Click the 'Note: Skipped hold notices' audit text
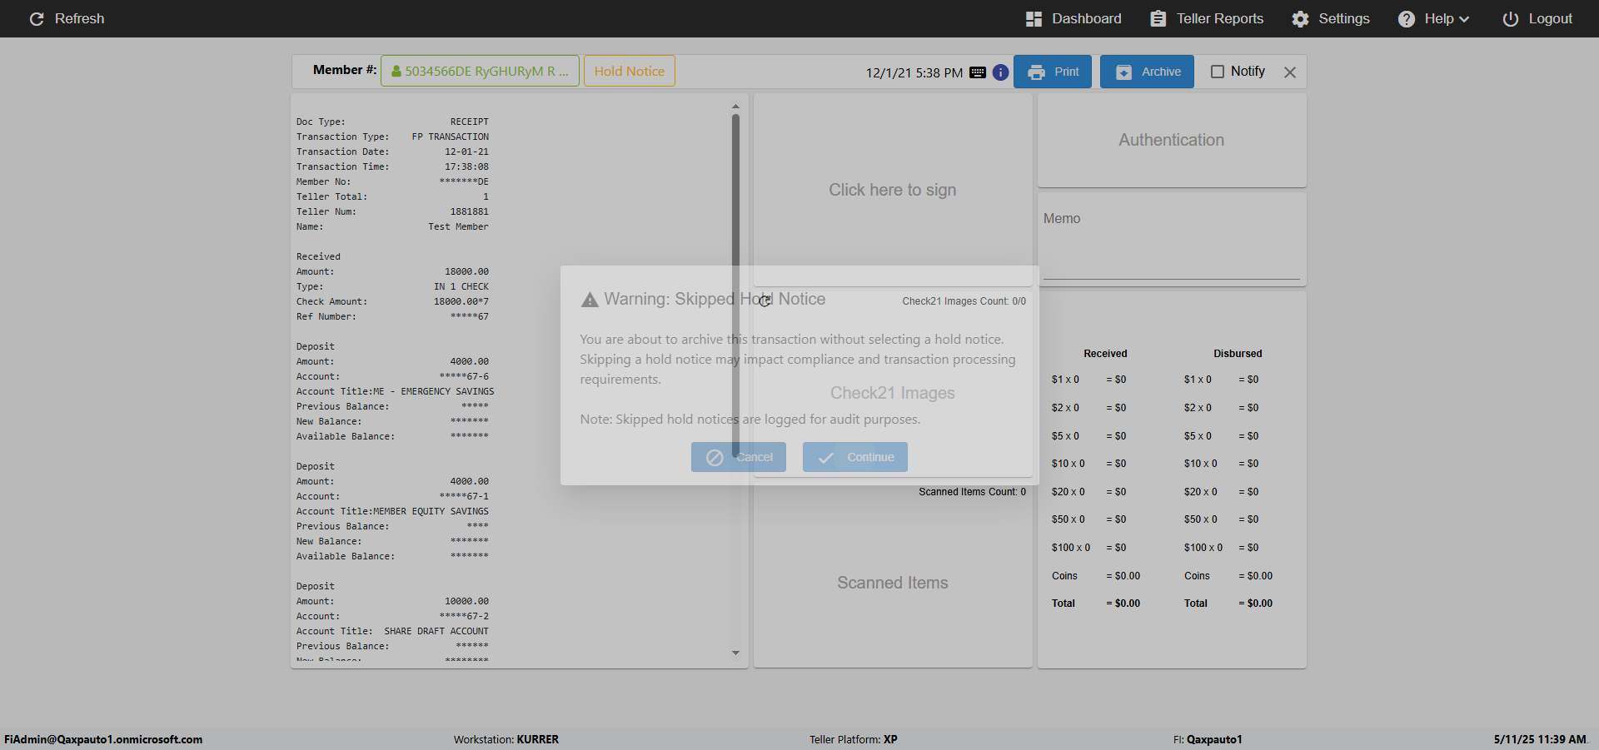Screen dimensions: 1599x750 (x=750, y=420)
